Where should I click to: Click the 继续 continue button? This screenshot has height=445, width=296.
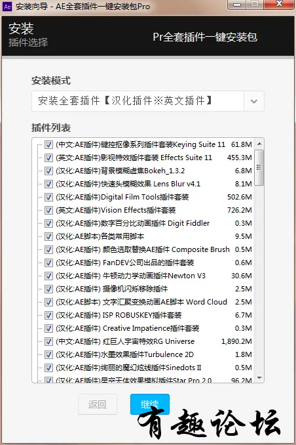coord(150,404)
